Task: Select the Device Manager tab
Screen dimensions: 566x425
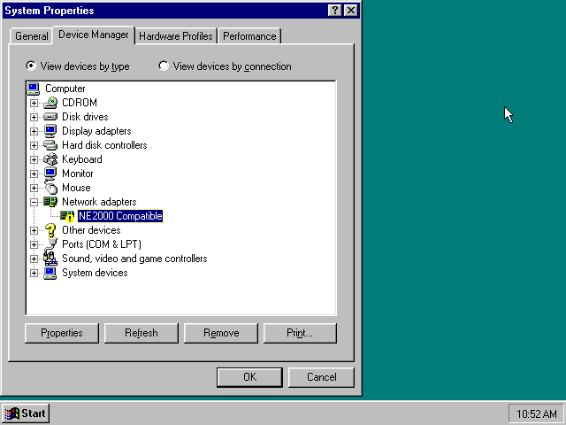Action: (94, 35)
